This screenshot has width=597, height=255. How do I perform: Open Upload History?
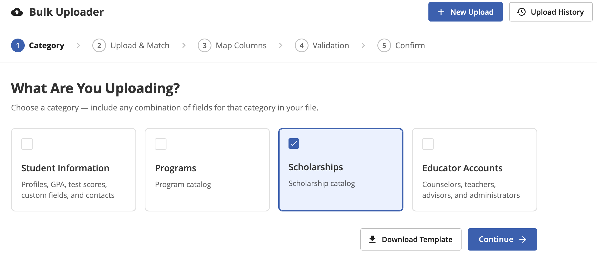click(551, 12)
